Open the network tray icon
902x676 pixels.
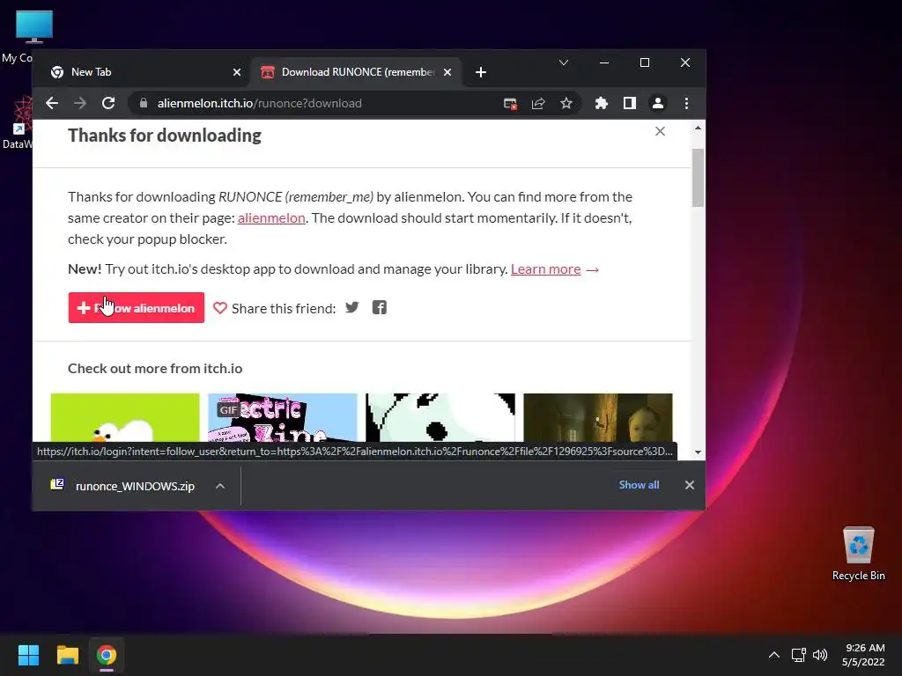(x=798, y=655)
